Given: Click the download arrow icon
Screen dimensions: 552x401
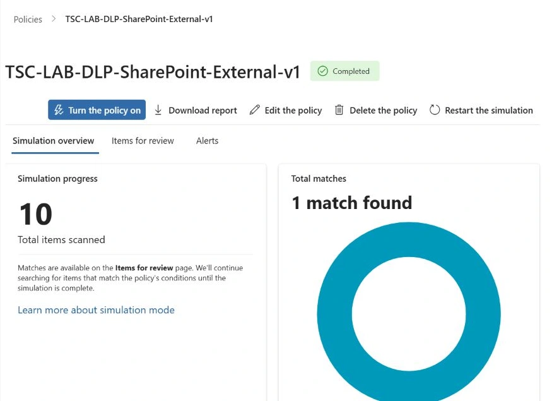Looking at the screenshot, I should tap(158, 110).
